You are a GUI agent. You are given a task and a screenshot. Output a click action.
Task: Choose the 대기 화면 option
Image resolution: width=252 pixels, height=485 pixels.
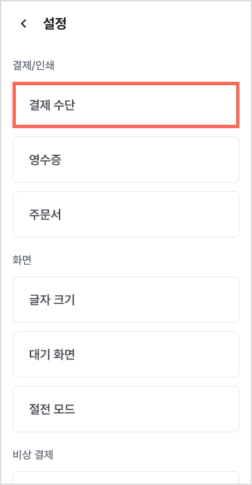(126, 355)
